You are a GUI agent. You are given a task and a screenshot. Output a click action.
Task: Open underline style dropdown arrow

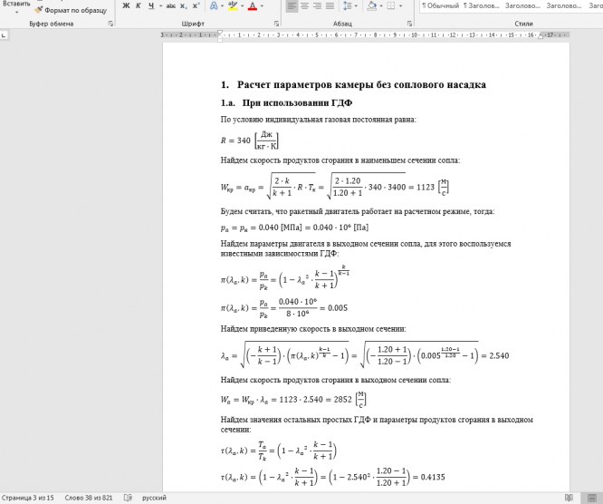click(x=160, y=6)
